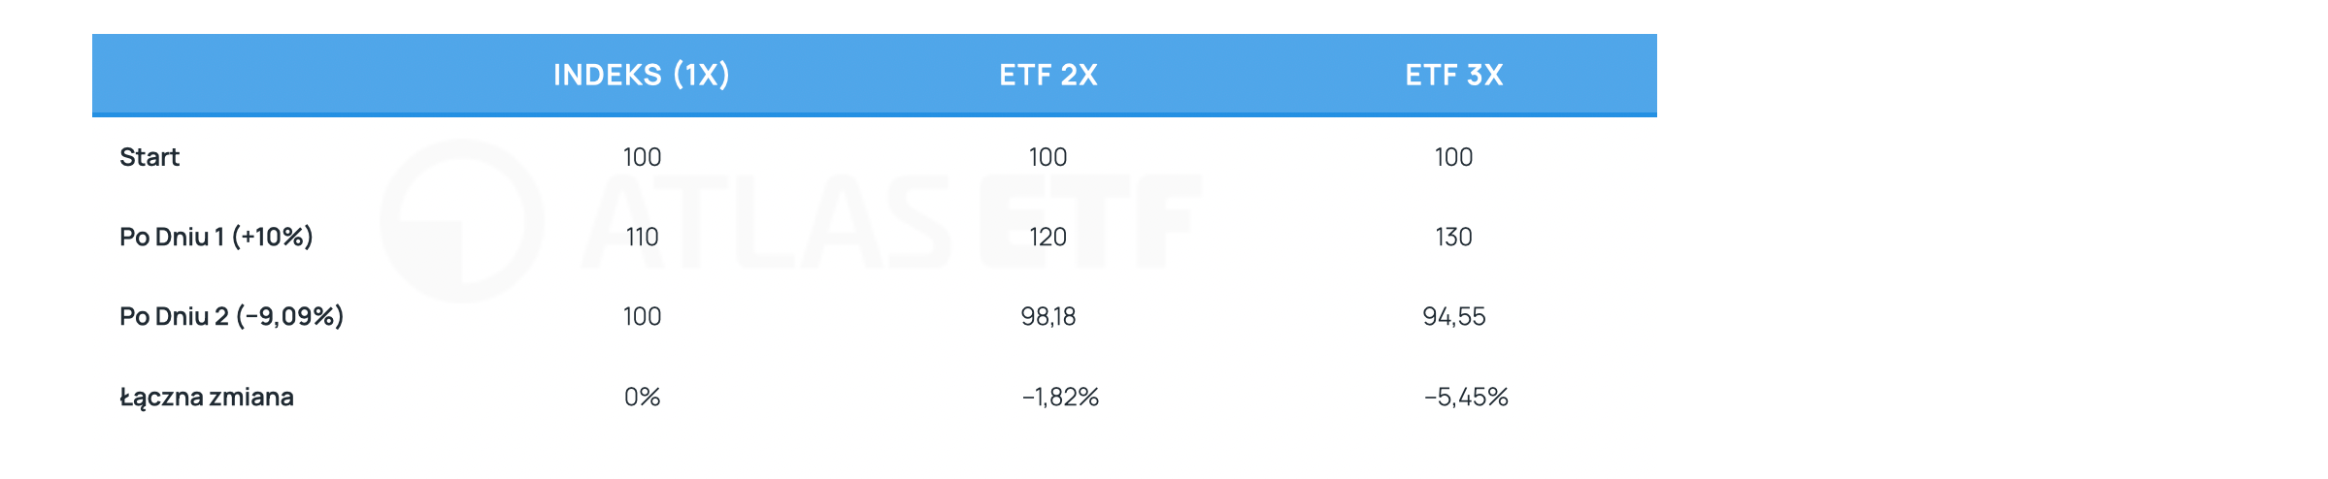
Task: Select the 120 value in the ETF 2X column
Action: 1048,237
